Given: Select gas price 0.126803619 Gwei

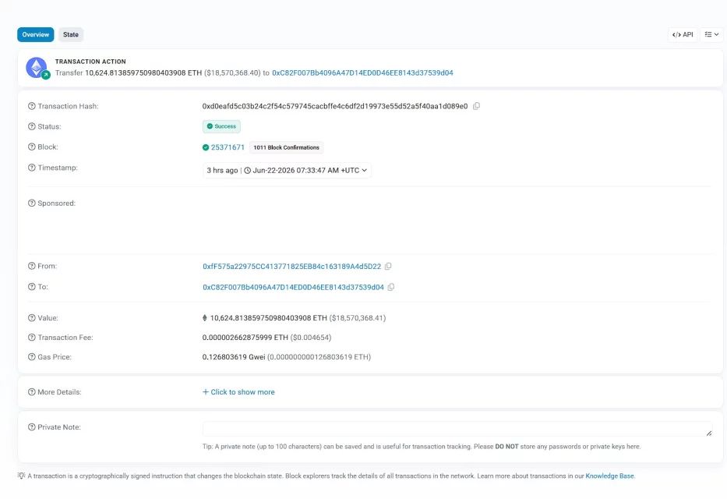Looking at the screenshot, I should coord(234,357).
